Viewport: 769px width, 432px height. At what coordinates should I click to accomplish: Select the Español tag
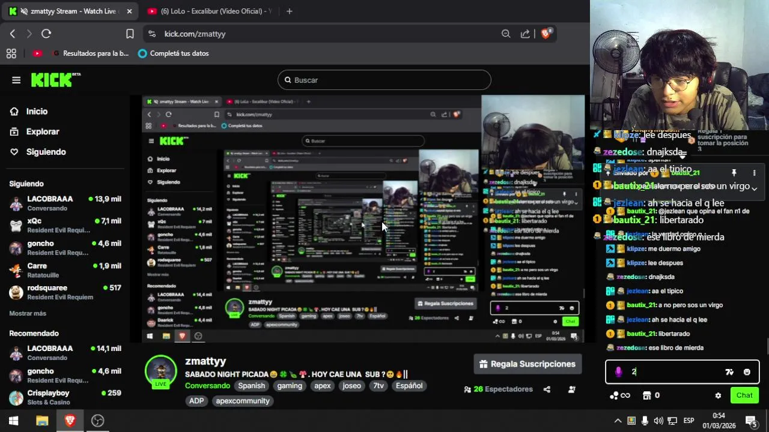click(409, 386)
